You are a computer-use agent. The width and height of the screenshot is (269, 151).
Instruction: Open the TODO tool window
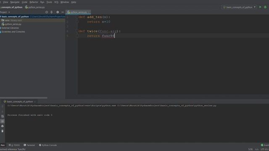pos(14,145)
